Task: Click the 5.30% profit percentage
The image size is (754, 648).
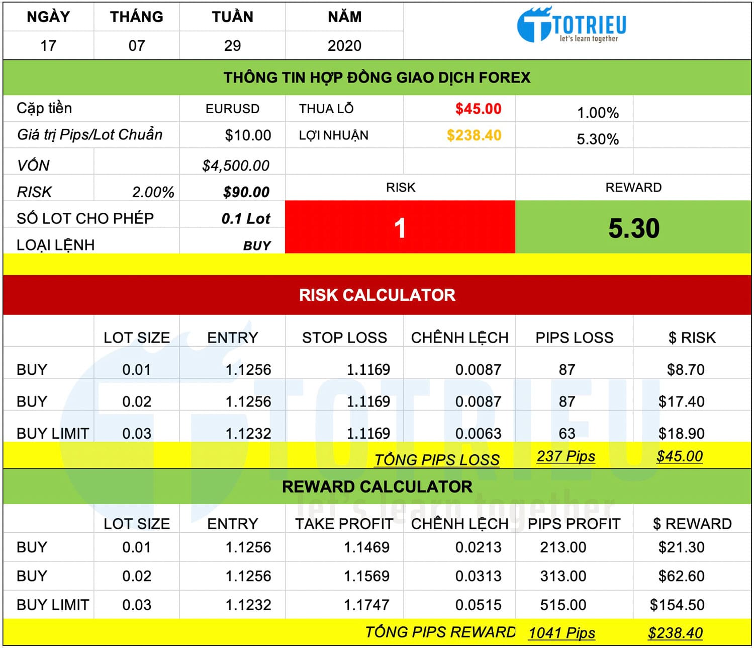Action: (x=597, y=139)
